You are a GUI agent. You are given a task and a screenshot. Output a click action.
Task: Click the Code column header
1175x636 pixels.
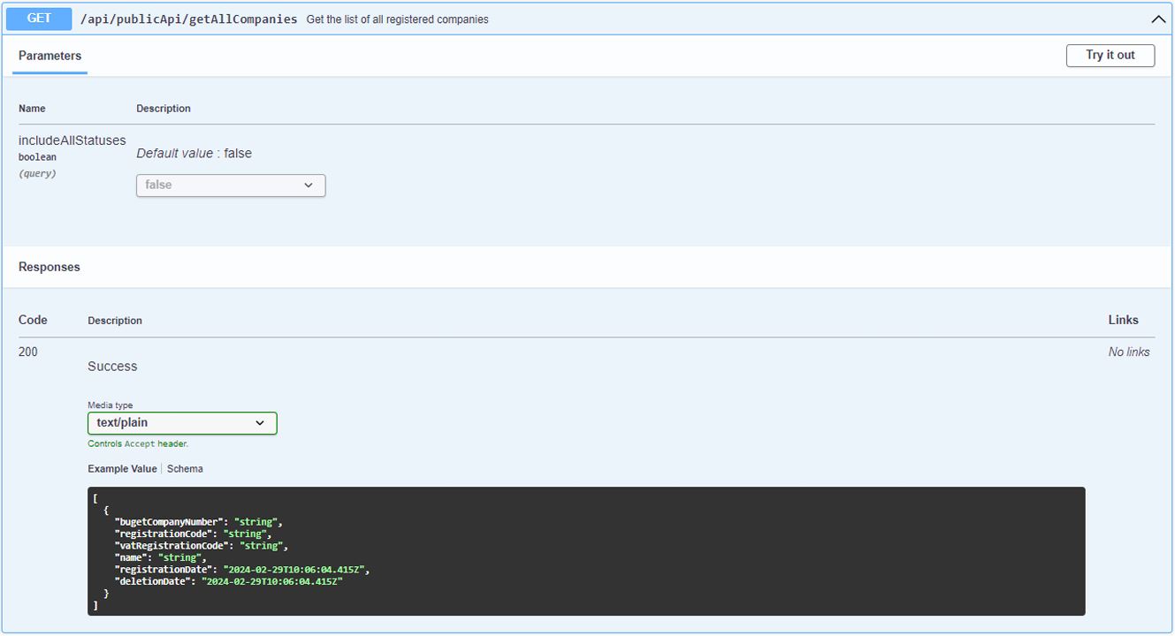pyautogui.click(x=33, y=320)
